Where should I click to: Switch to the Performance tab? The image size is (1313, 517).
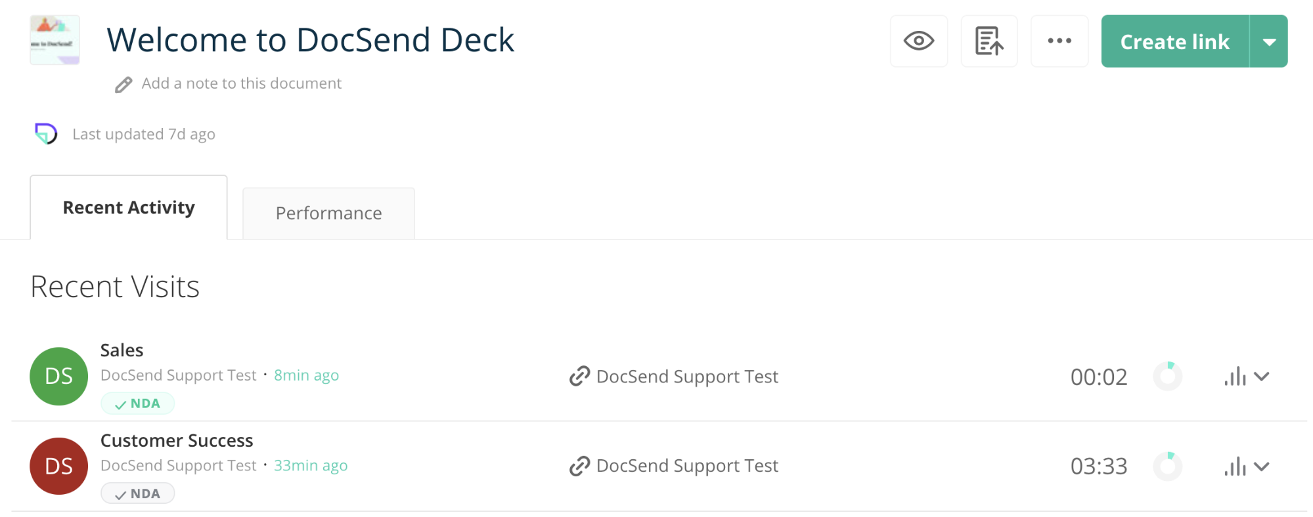[x=328, y=213]
